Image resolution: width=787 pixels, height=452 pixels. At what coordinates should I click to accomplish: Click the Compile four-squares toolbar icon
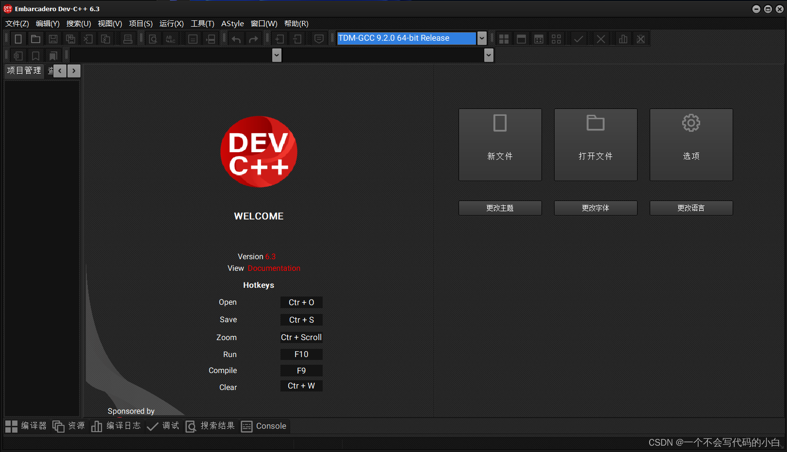504,39
